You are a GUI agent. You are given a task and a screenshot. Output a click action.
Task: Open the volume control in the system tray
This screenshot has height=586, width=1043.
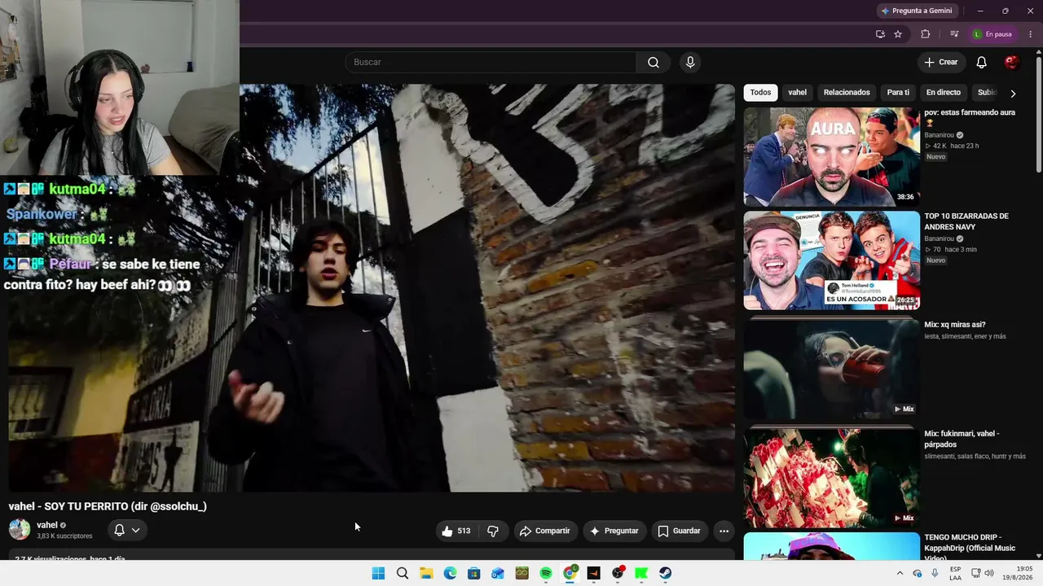coord(989,573)
